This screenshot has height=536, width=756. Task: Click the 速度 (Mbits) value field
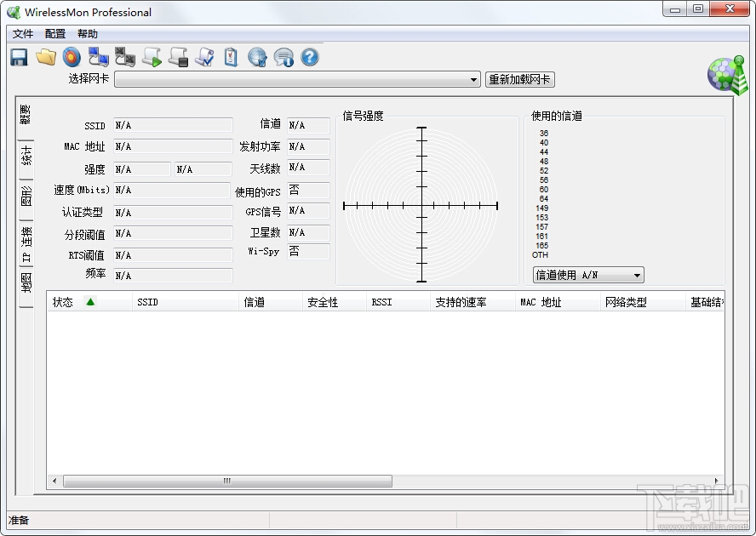pos(172,191)
